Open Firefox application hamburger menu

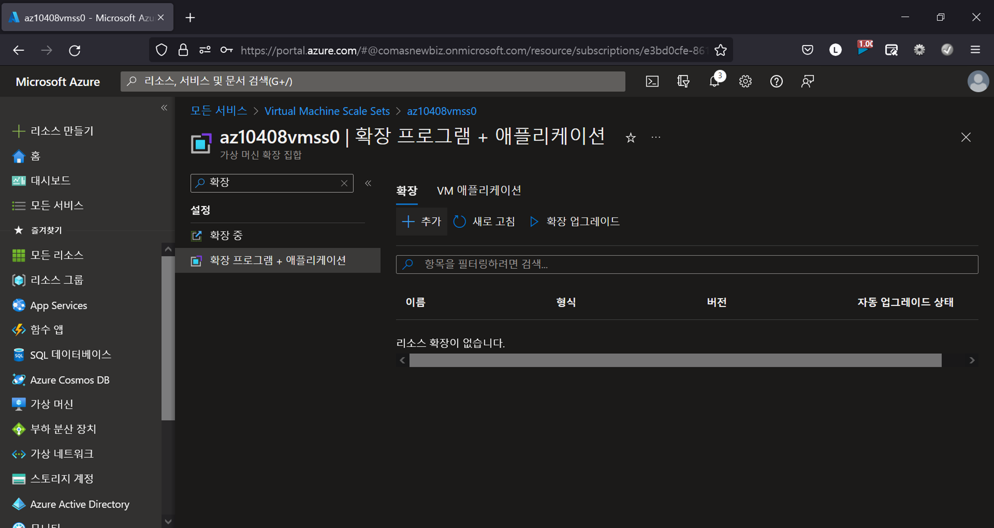point(975,50)
